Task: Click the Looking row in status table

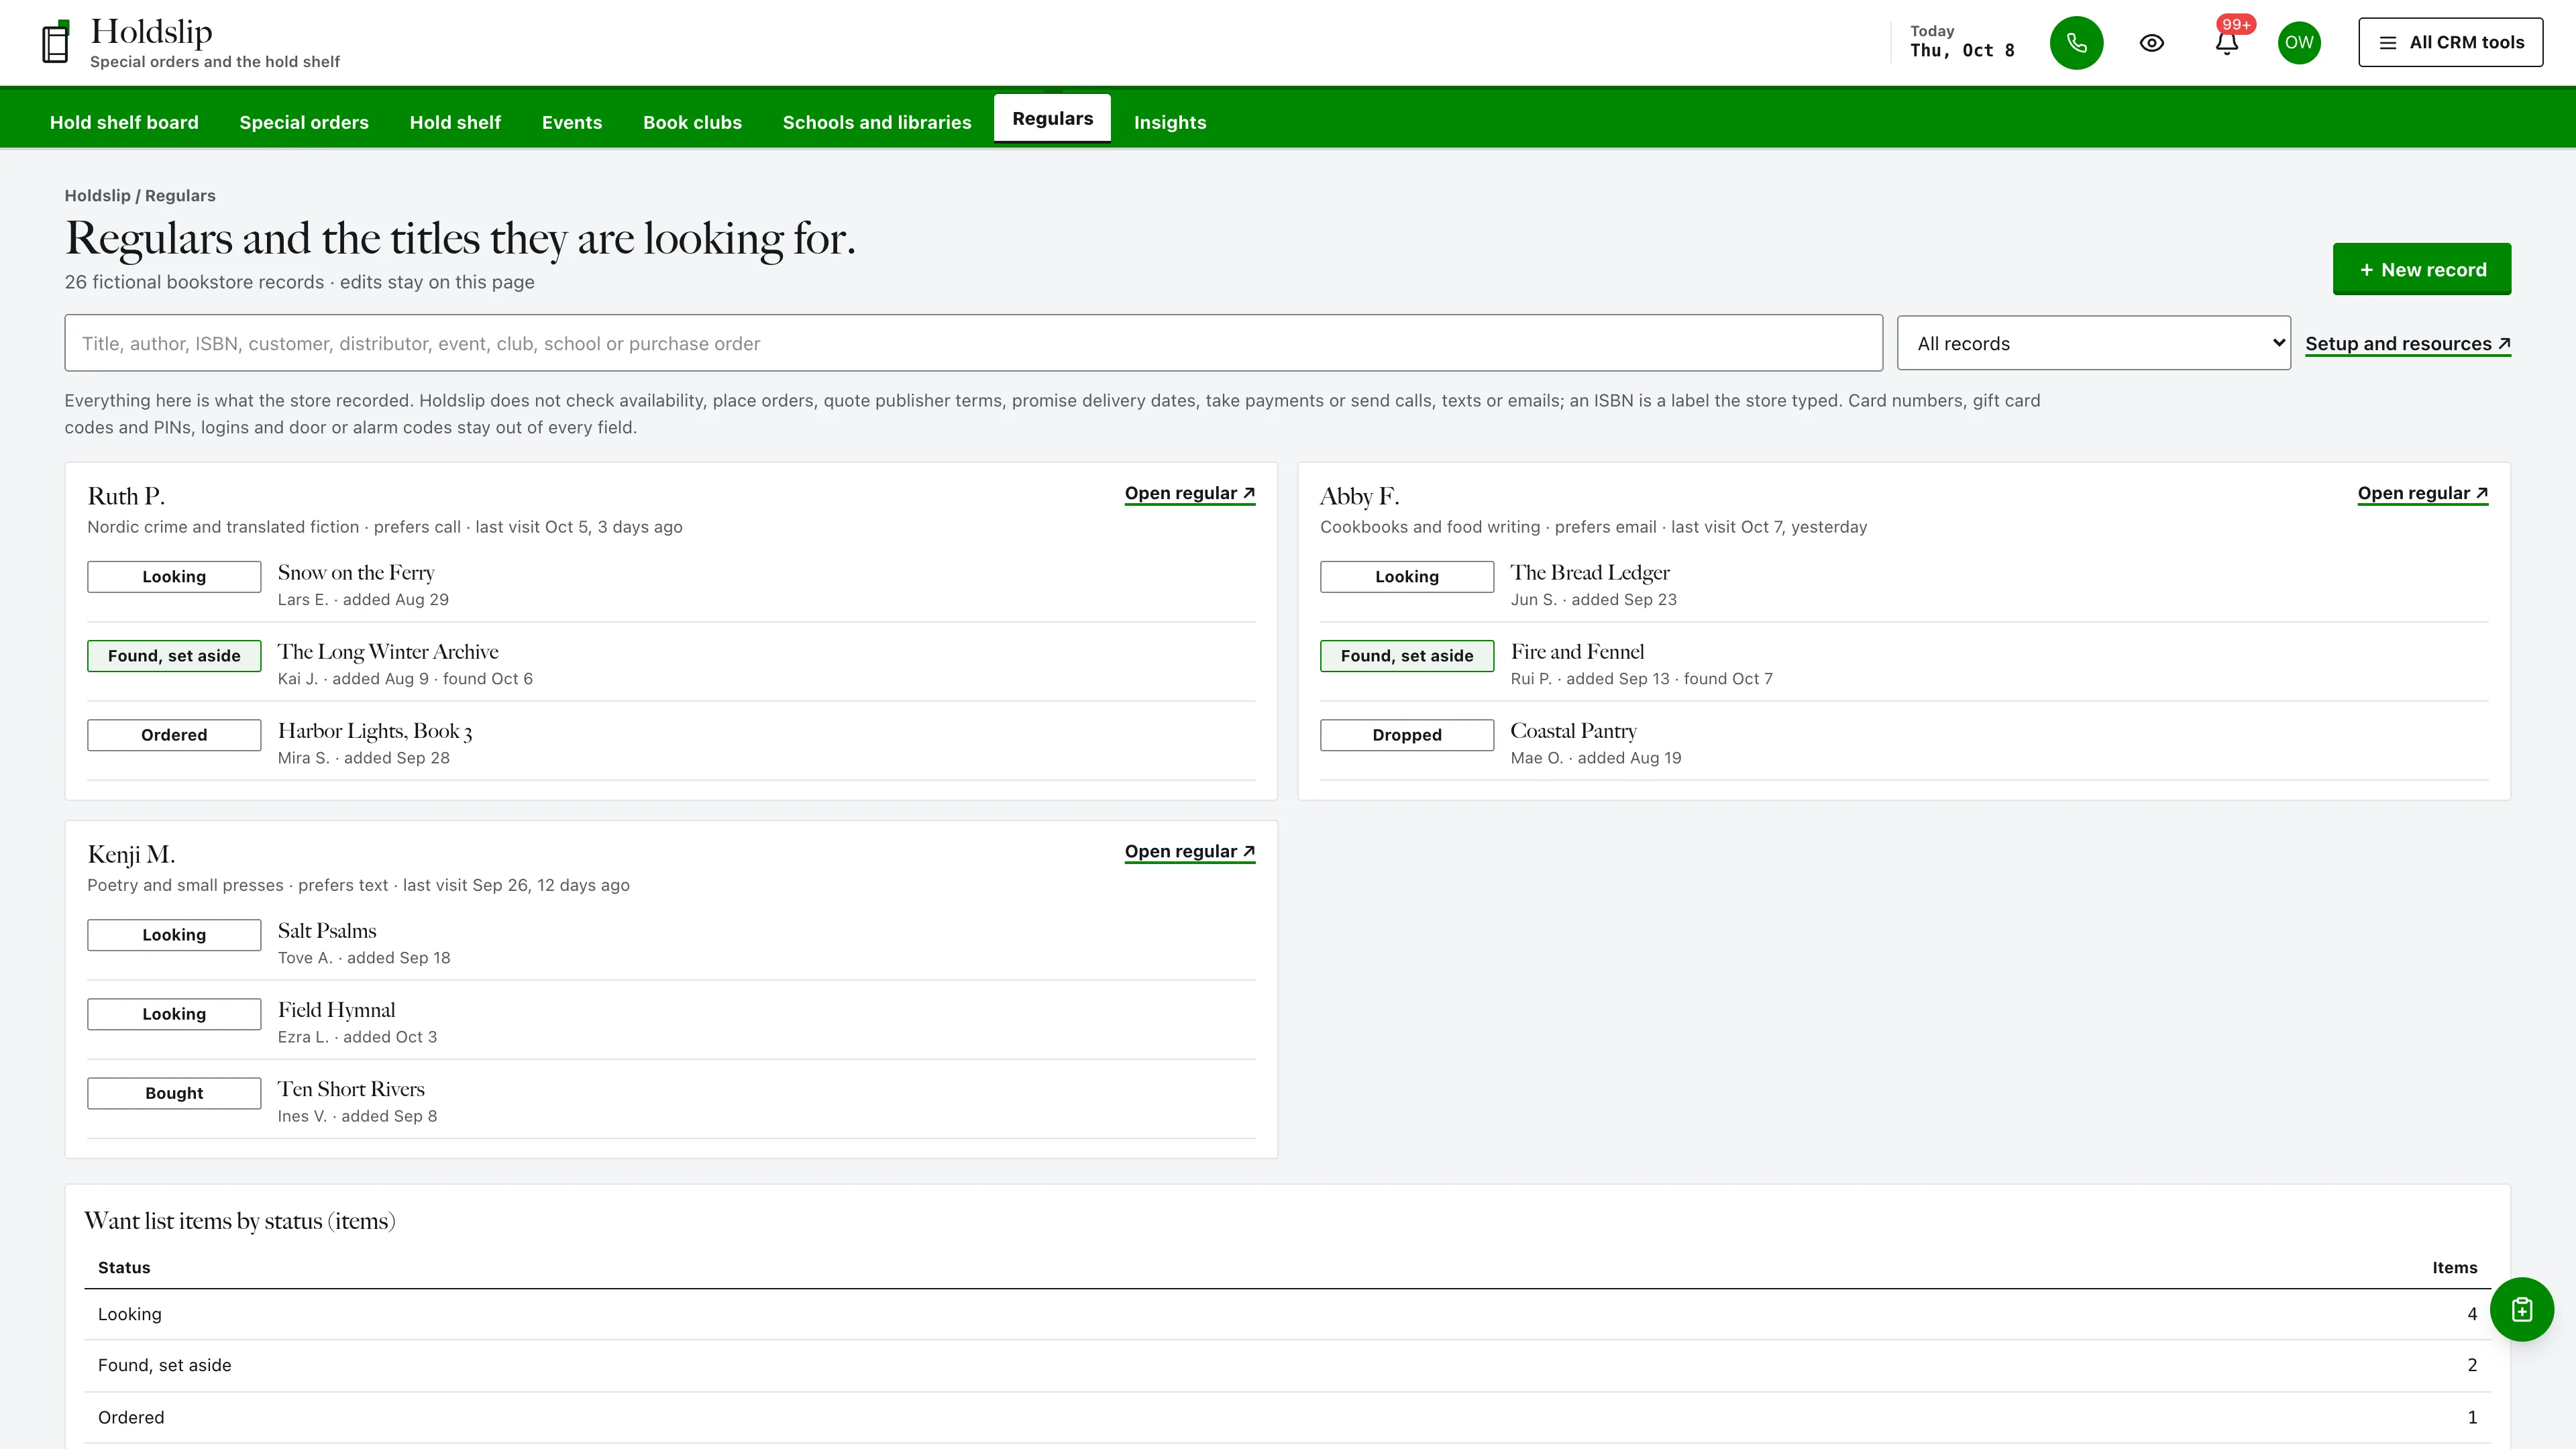Action: [1287, 1314]
